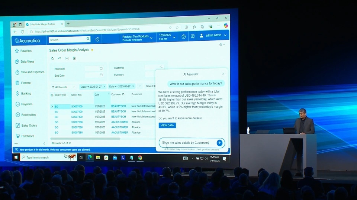Click the recent history clock icon beside search
This screenshot has width=357, height=200.
point(97,39)
